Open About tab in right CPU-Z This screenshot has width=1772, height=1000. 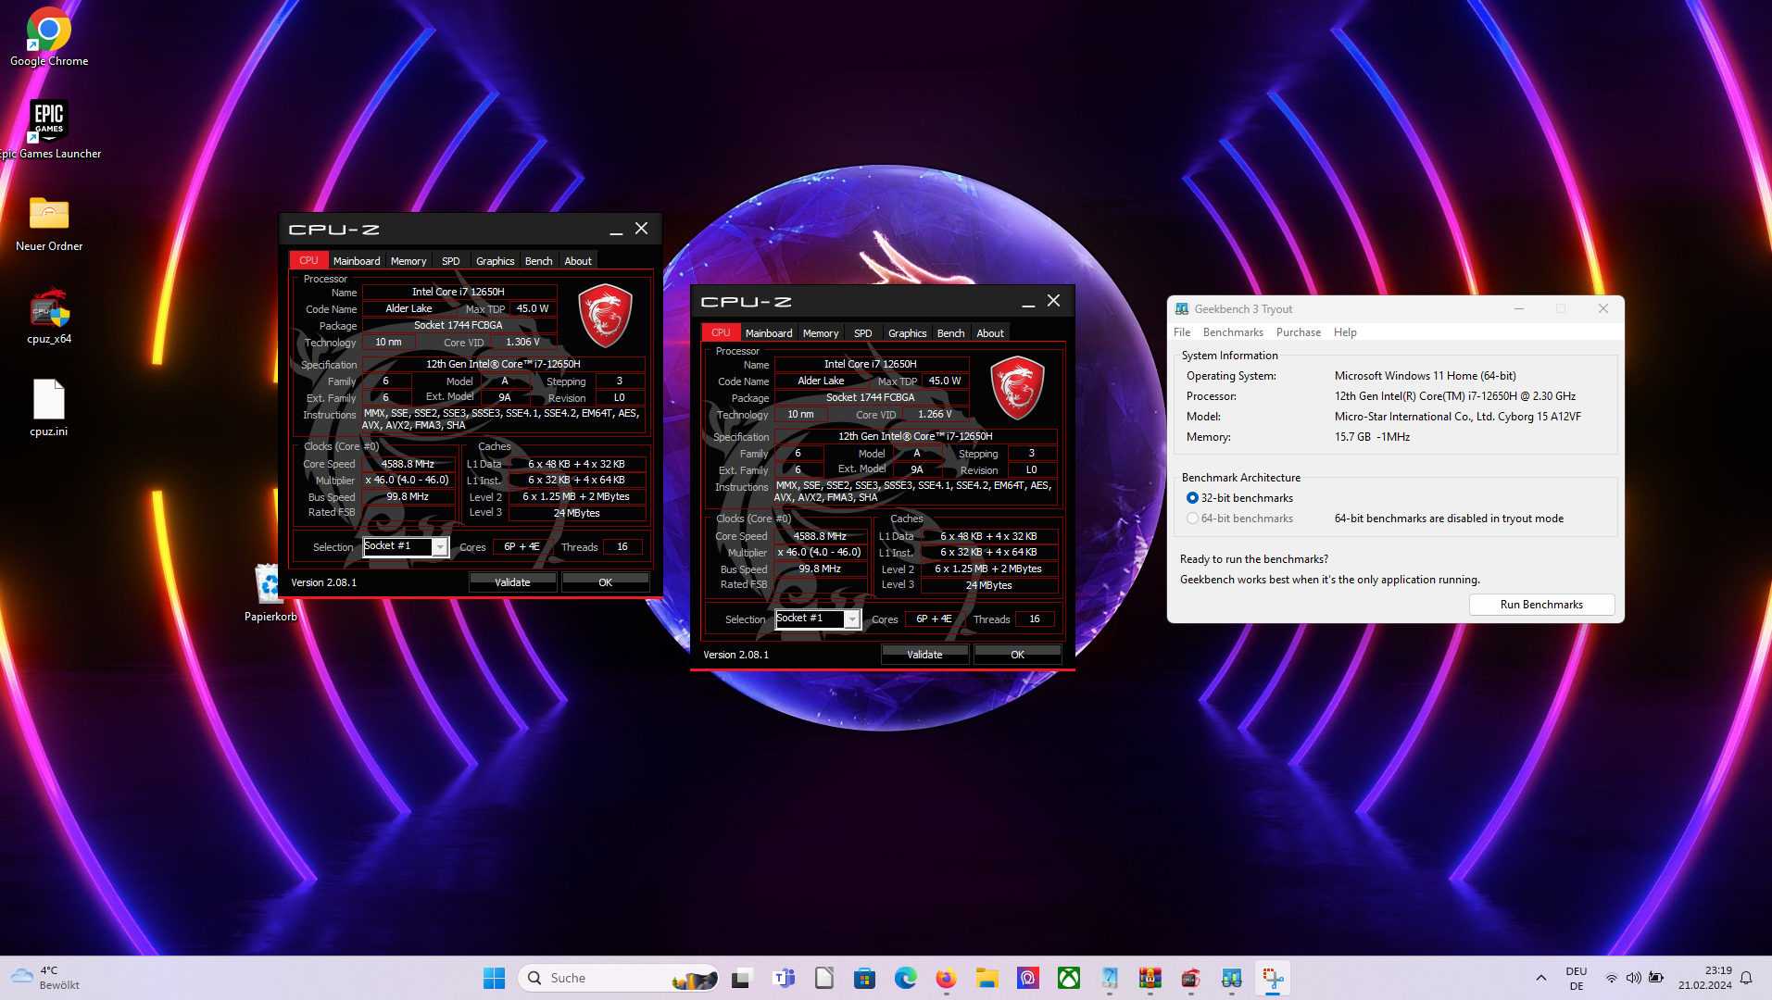click(990, 333)
